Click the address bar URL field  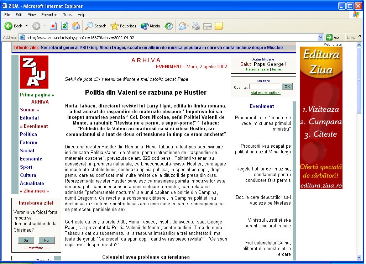[x=172, y=37]
